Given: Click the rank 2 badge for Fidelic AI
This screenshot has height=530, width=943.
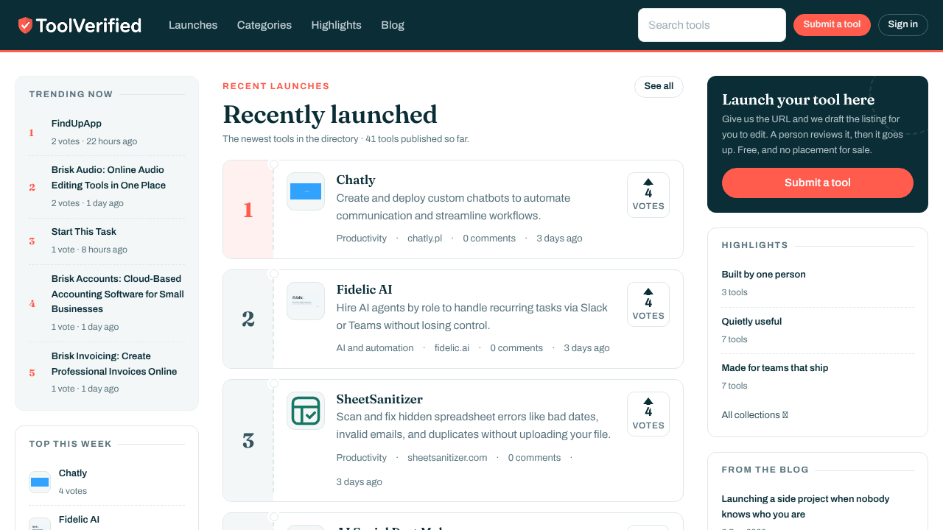Looking at the screenshot, I should click(248, 319).
